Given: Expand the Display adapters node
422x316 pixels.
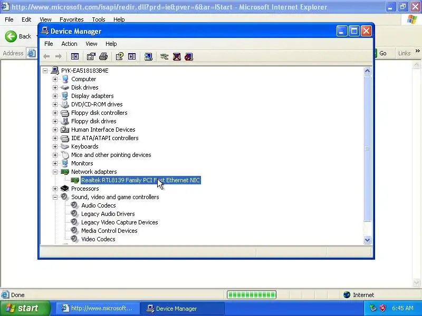Looking at the screenshot, I should tap(55, 96).
